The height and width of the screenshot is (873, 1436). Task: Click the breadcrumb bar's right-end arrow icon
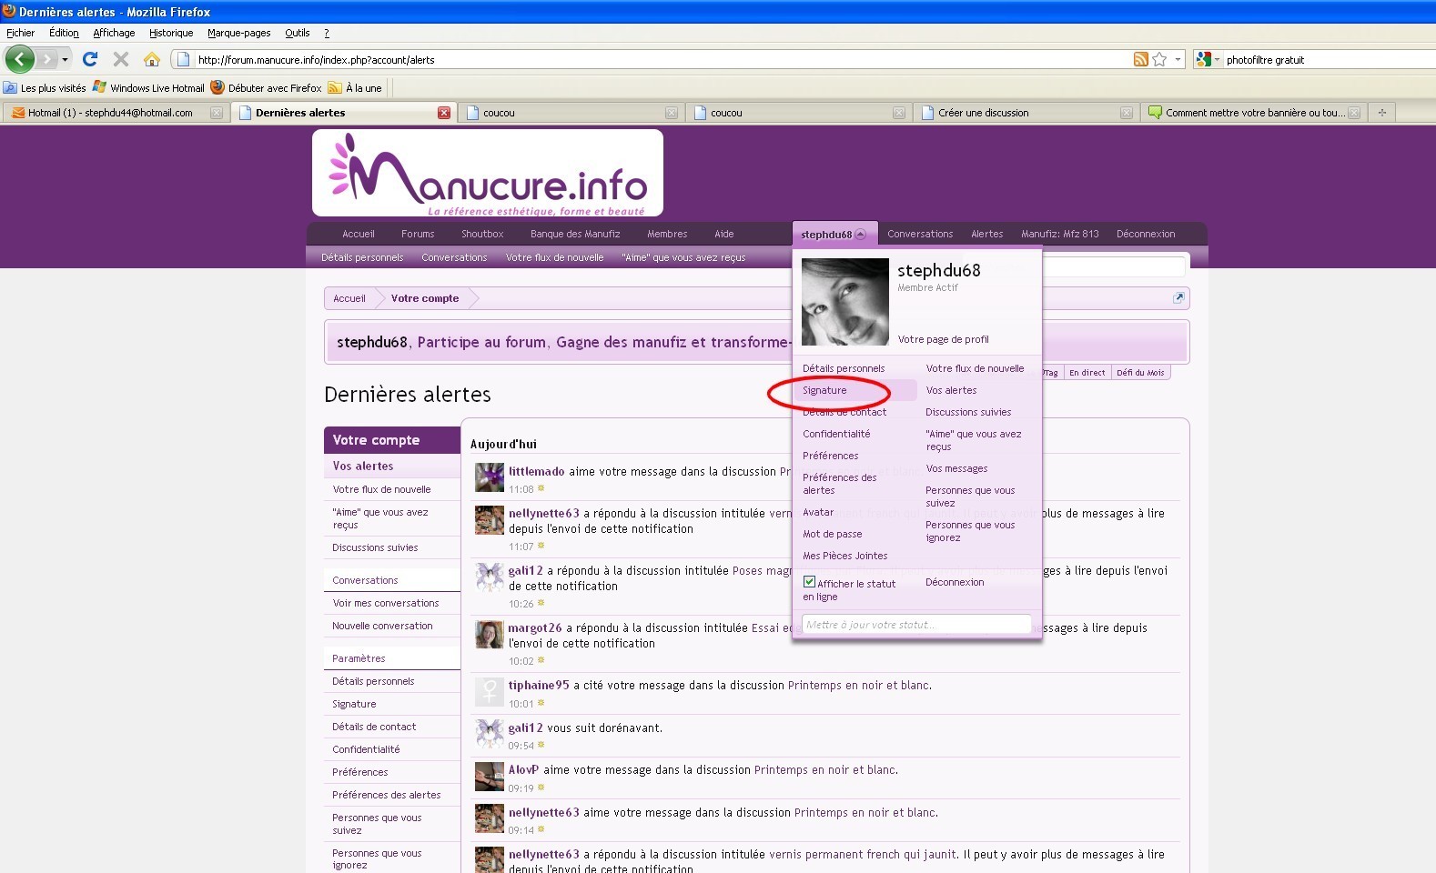tap(1178, 297)
